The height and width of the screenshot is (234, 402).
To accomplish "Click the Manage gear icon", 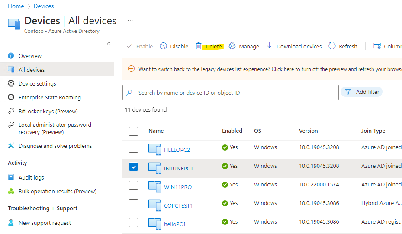I will point(232,46).
